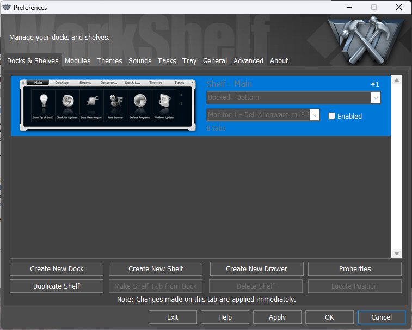Click the Check for Updates globe icon
Viewport: 412px width, 330px height.
click(68, 101)
